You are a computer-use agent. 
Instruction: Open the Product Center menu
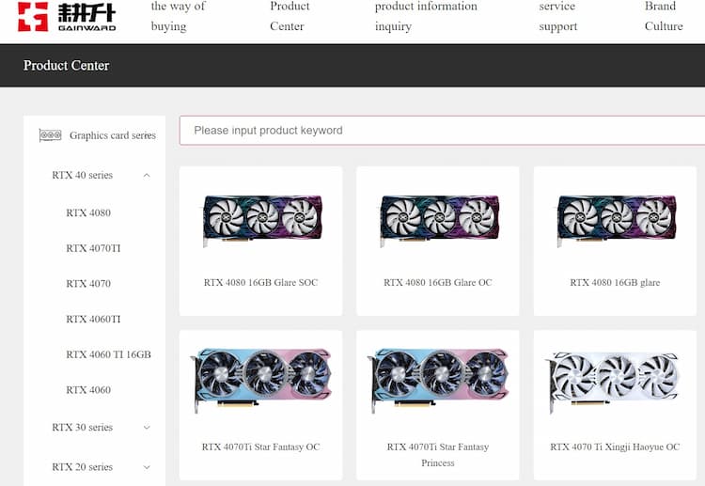(x=290, y=16)
